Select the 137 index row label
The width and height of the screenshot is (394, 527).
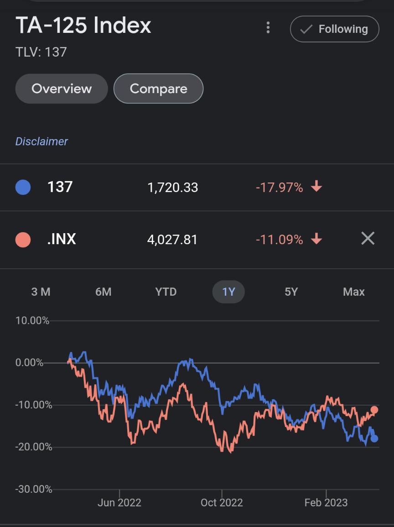[60, 187]
